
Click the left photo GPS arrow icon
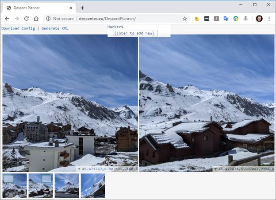point(79,169)
